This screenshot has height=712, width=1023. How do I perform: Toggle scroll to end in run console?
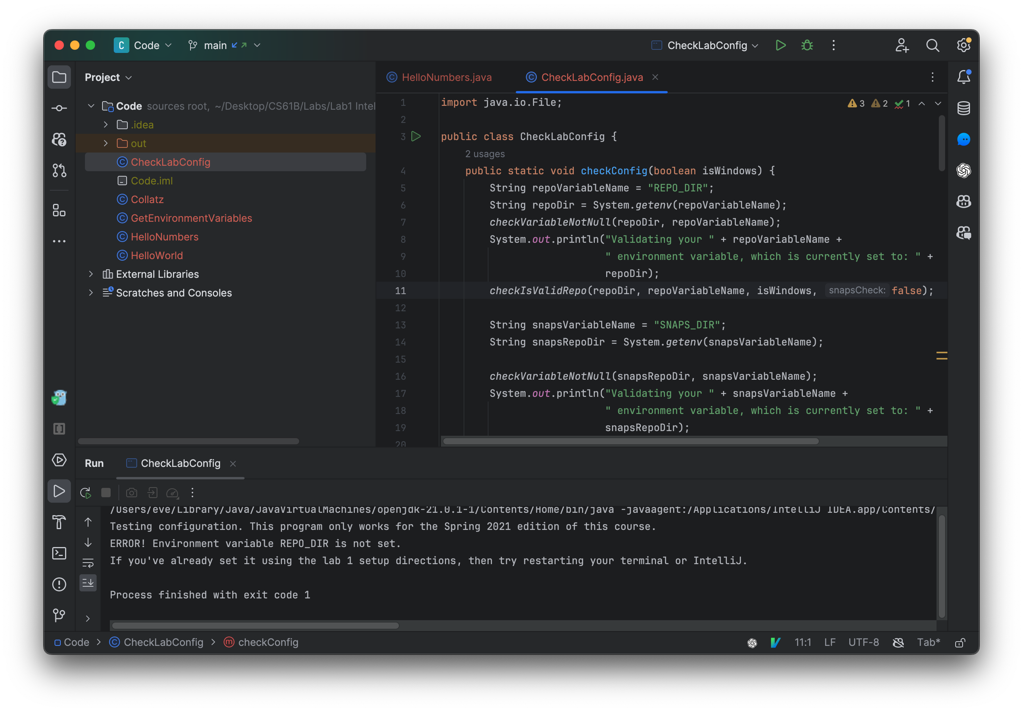click(88, 583)
